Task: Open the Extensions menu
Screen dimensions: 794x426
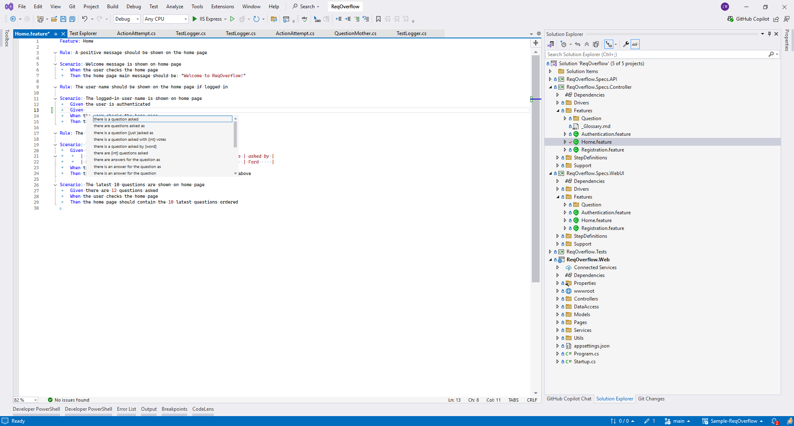Action: click(222, 7)
